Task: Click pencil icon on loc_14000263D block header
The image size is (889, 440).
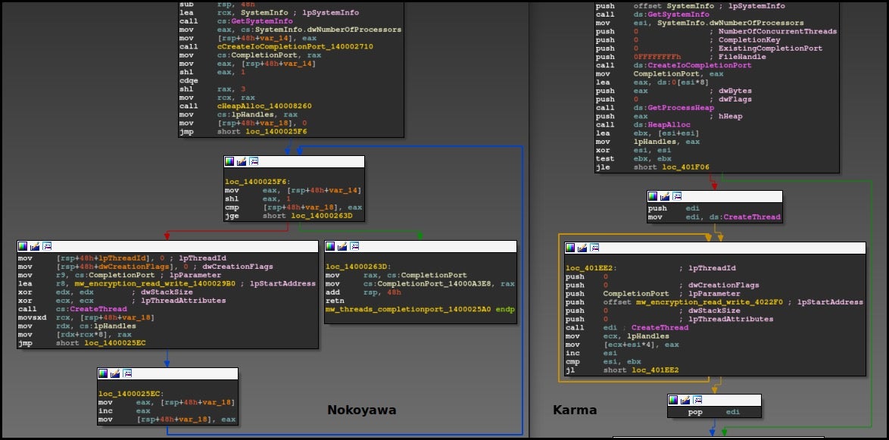Action: click(x=342, y=246)
